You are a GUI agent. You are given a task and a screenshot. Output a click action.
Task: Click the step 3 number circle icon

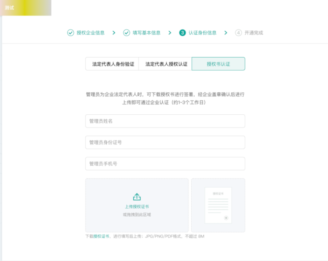pos(183,33)
